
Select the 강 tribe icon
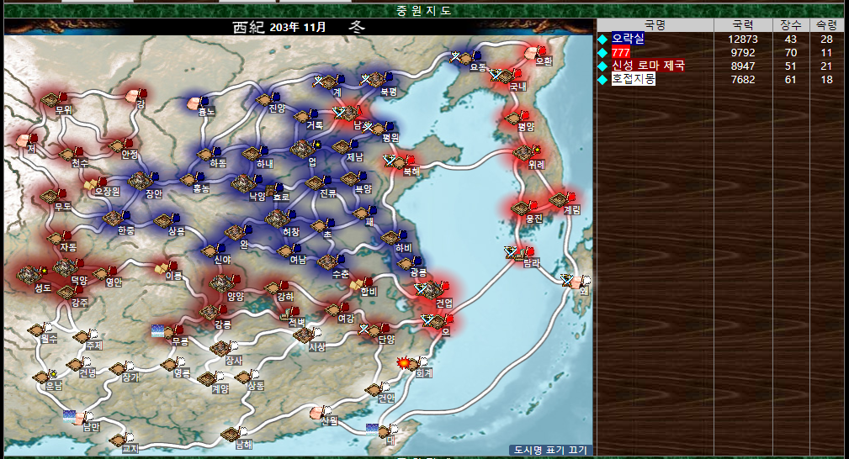pyautogui.click(x=132, y=96)
